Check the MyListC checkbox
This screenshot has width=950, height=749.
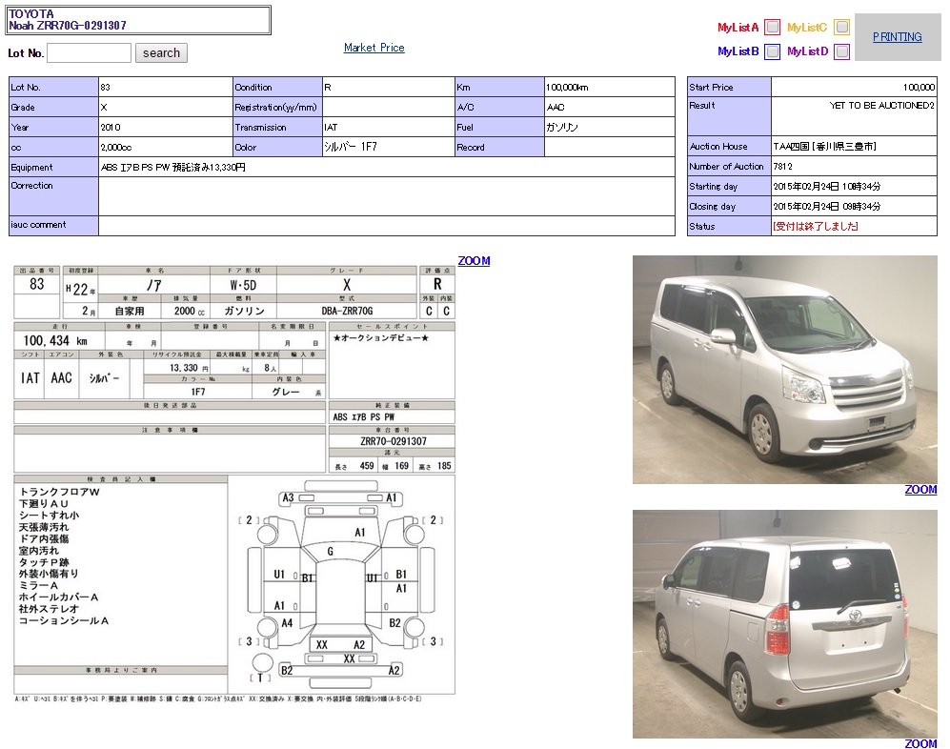coord(841,28)
